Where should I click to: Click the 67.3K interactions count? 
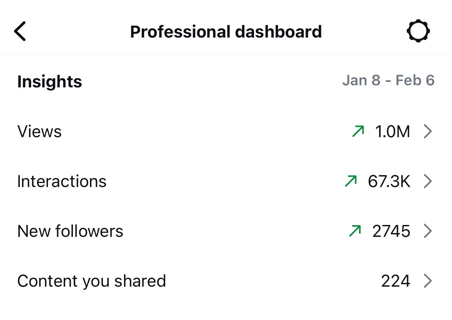389,181
